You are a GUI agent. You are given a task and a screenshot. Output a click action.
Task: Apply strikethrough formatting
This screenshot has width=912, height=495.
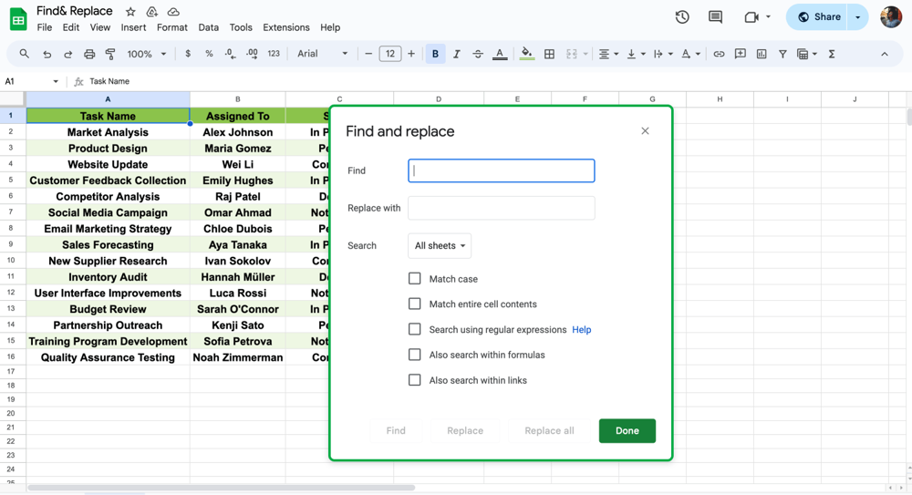(478, 54)
